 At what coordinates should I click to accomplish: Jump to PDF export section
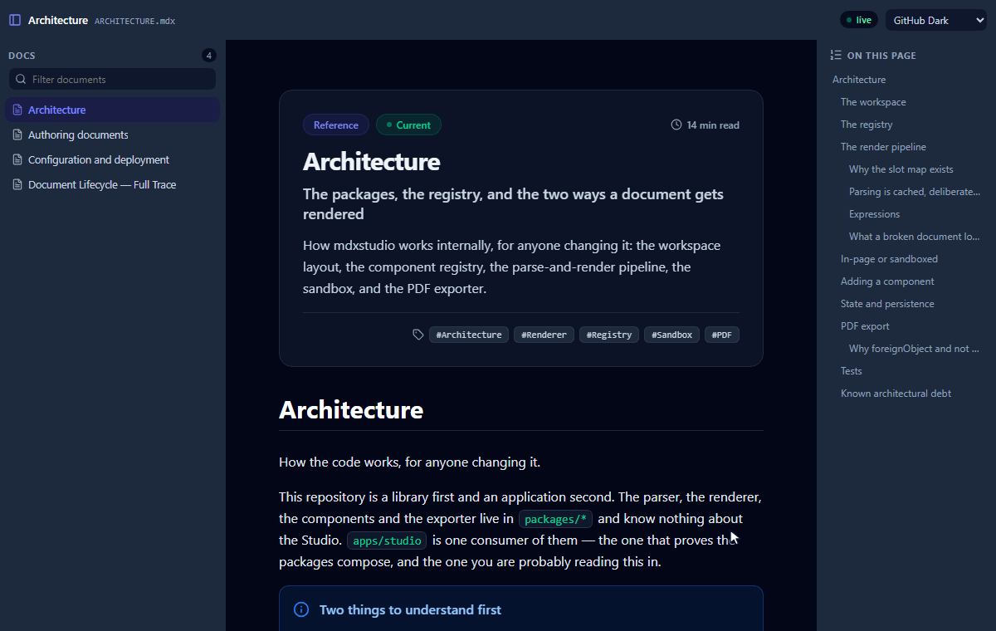pos(865,326)
